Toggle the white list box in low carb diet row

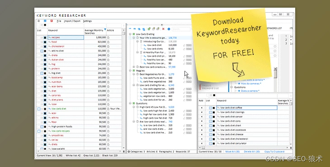[x=39, y=109]
